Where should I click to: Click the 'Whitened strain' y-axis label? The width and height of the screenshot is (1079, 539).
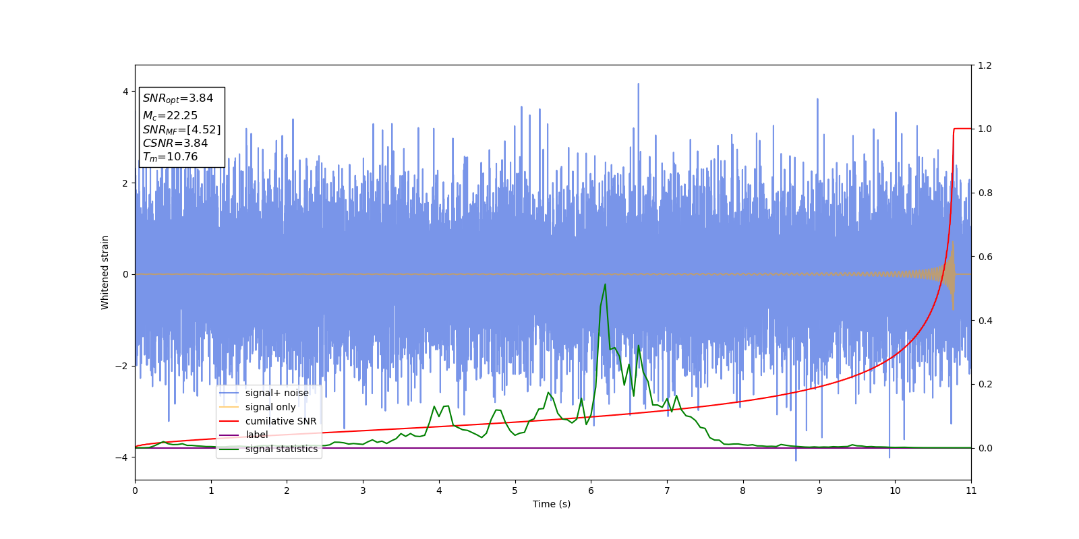pyautogui.click(x=105, y=272)
